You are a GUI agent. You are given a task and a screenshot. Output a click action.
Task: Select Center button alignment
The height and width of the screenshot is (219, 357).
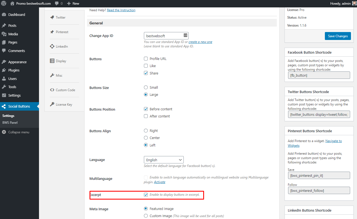pyautogui.click(x=146, y=138)
